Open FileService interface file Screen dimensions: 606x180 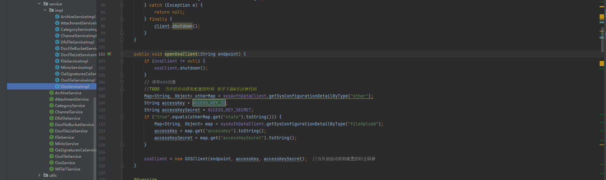coord(65,137)
